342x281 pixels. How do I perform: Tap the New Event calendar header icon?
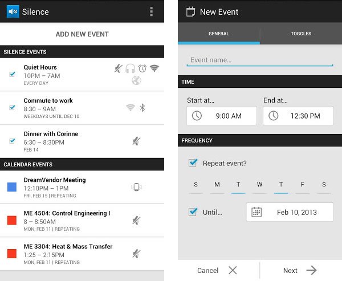pyautogui.click(x=190, y=12)
